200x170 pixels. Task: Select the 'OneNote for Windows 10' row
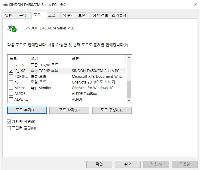coord(66,88)
